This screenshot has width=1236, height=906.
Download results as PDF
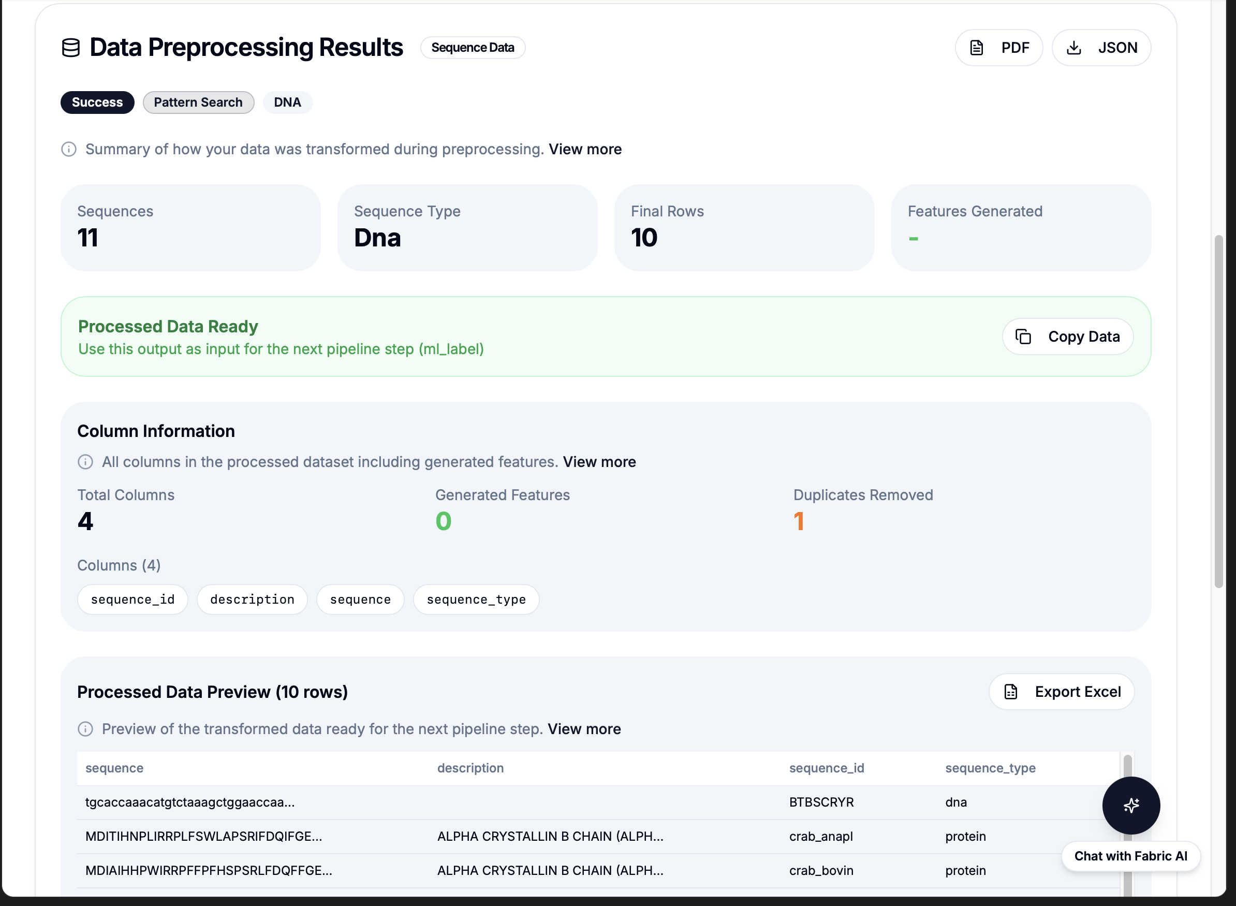[x=998, y=48]
